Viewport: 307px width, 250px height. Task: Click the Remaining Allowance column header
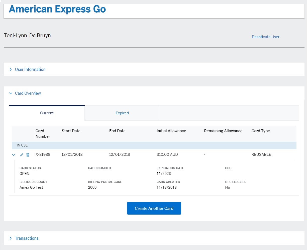223,131
